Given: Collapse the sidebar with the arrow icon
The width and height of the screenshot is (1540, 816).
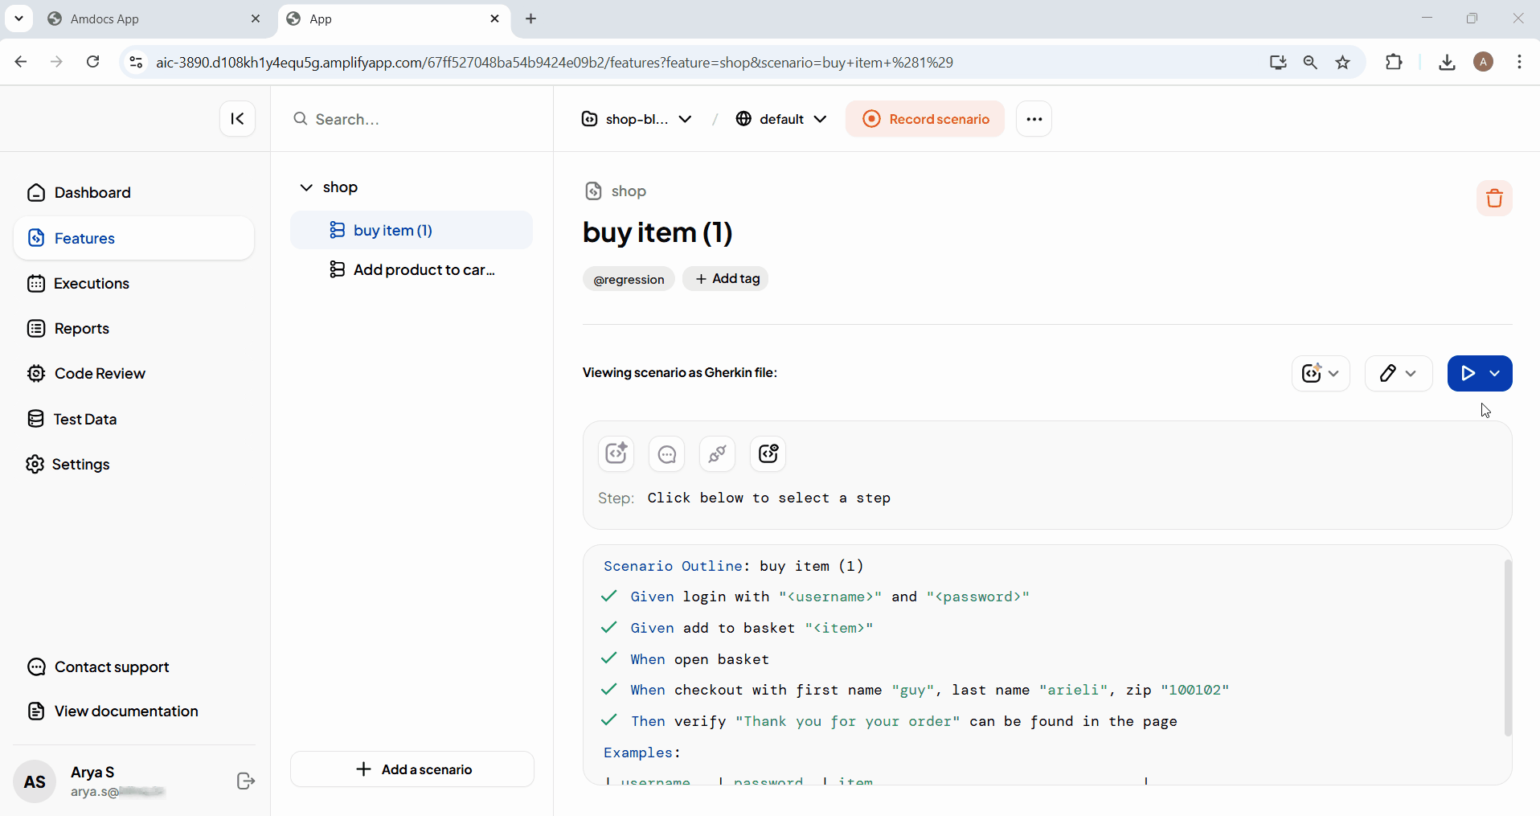Looking at the screenshot, I should coord(237,119).
